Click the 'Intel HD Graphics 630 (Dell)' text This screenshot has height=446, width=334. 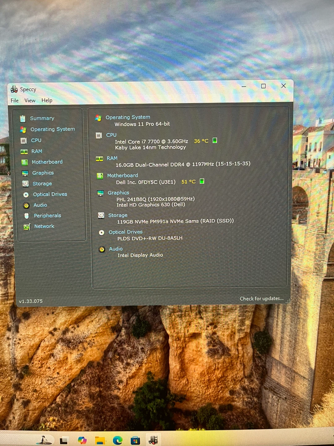[x=151, y=205]
